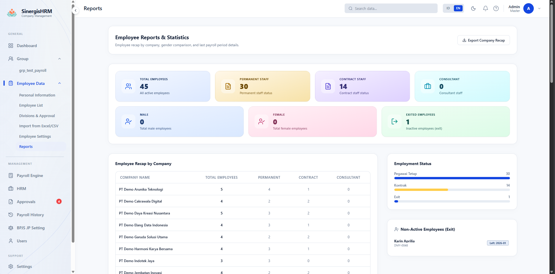Click the Kontrak yellow progress bar
Image resolution: width=555 pixels, height=274 pixels.
(x=421, y=190)
